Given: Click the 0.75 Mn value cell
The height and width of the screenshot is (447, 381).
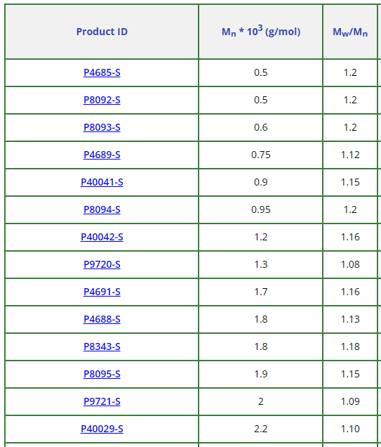Looking at the screenshot, I should click(x=260, y=155).
